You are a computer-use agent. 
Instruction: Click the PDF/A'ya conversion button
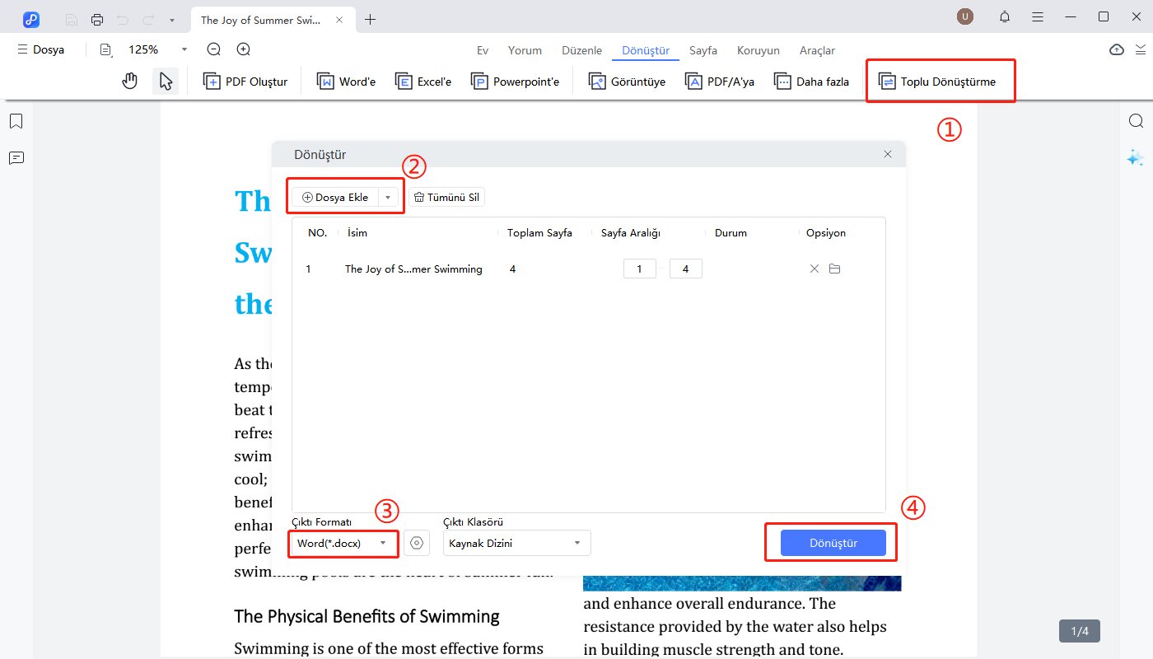(720, 82)
